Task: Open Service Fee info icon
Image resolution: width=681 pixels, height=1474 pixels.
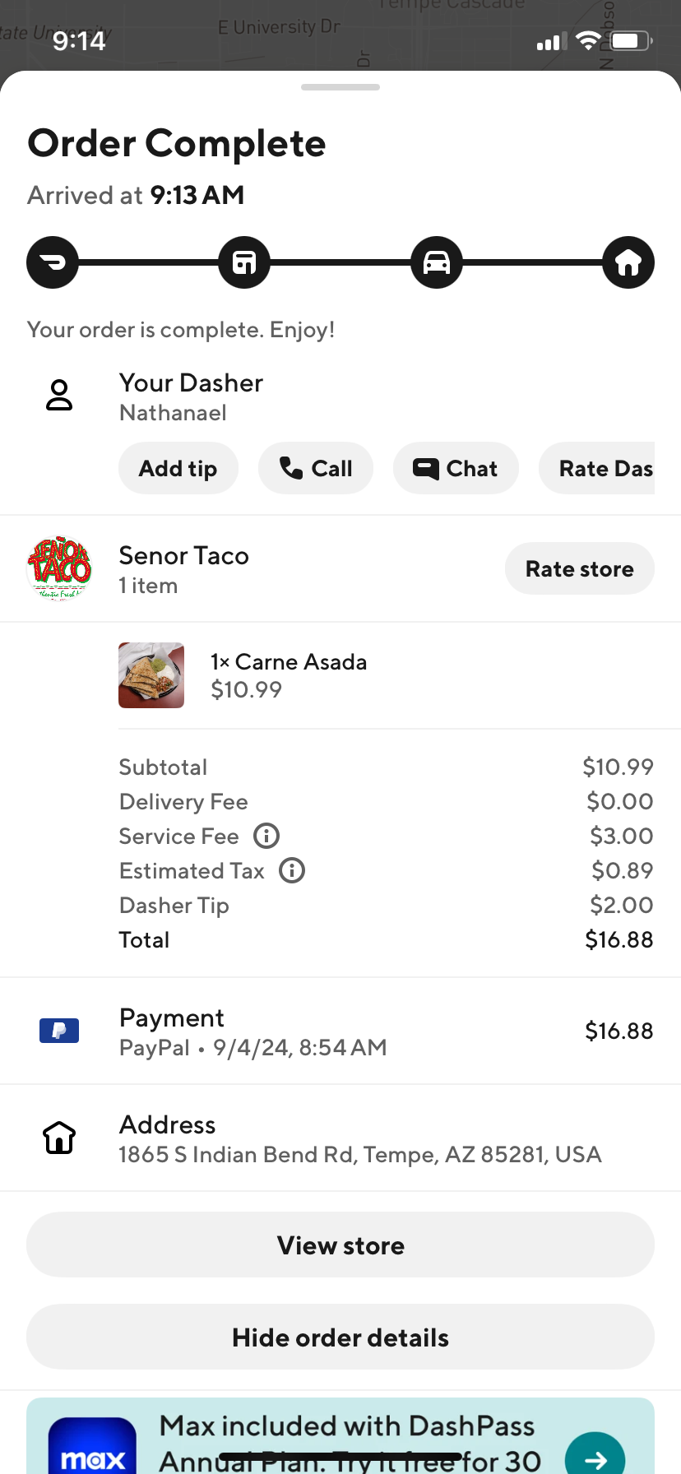Action: 266,836
